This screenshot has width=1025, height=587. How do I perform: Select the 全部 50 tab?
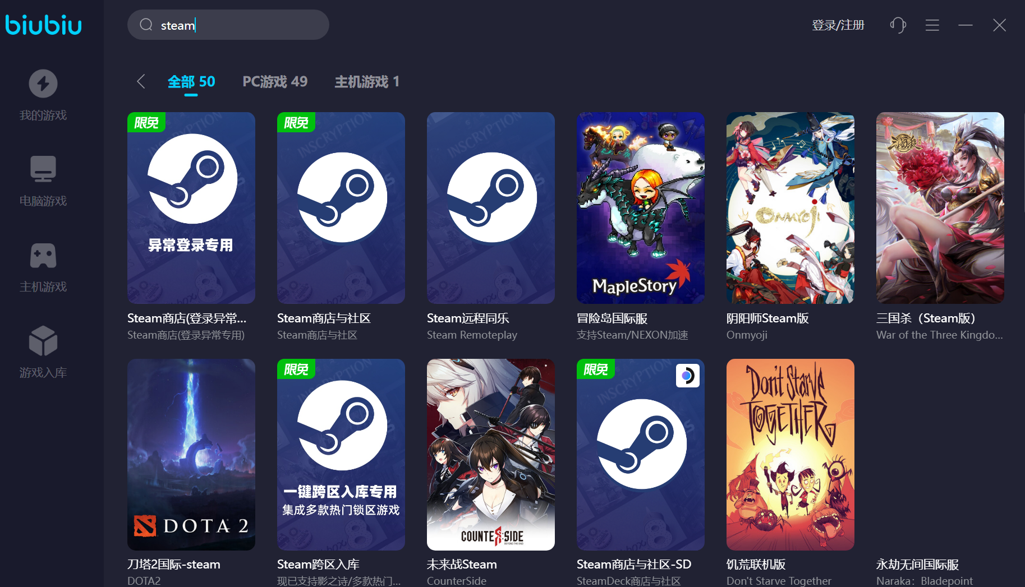[191, 82]
